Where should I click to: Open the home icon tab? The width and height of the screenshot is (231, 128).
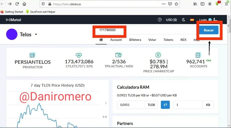tap(101, 40)
